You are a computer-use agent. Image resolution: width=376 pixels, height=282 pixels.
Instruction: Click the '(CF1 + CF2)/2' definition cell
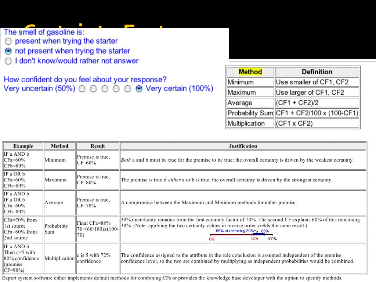point(317,103)
